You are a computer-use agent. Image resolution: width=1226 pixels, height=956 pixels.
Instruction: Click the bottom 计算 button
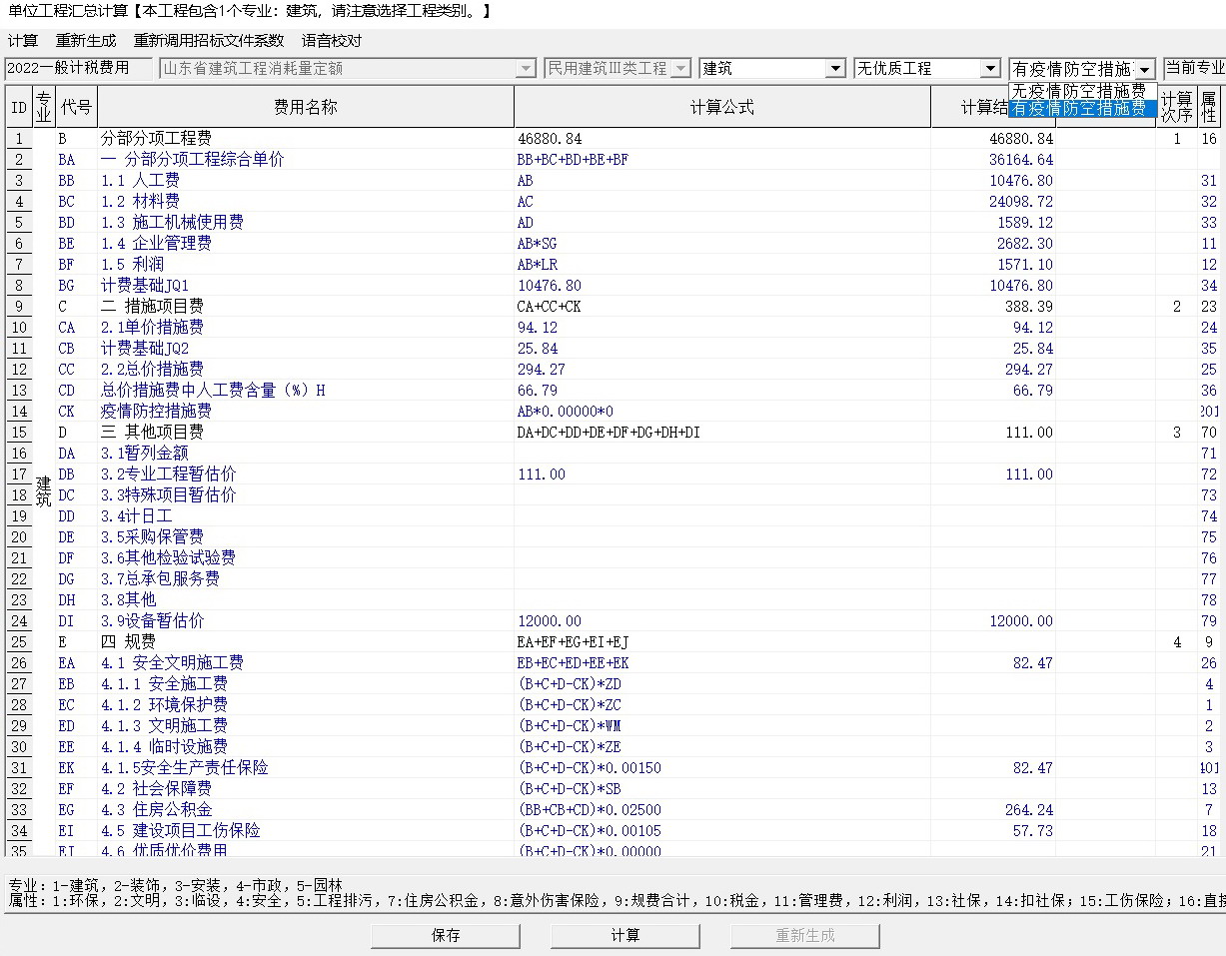coord(625,936)
